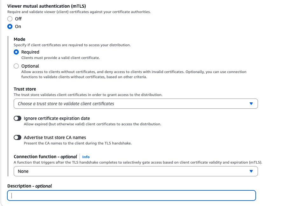Select On for Viewer mutual authentication
This screenshot has width=298, height=206.
pyautogui.click(x=10, y=26)
